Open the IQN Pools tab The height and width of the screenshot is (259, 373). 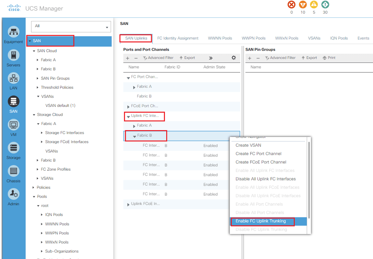(339, 38)
